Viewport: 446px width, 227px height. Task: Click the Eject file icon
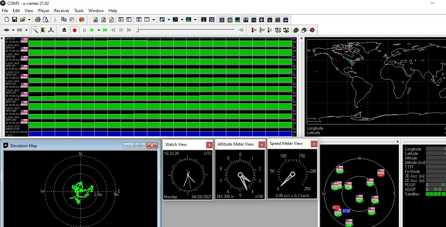pos(64,30)
